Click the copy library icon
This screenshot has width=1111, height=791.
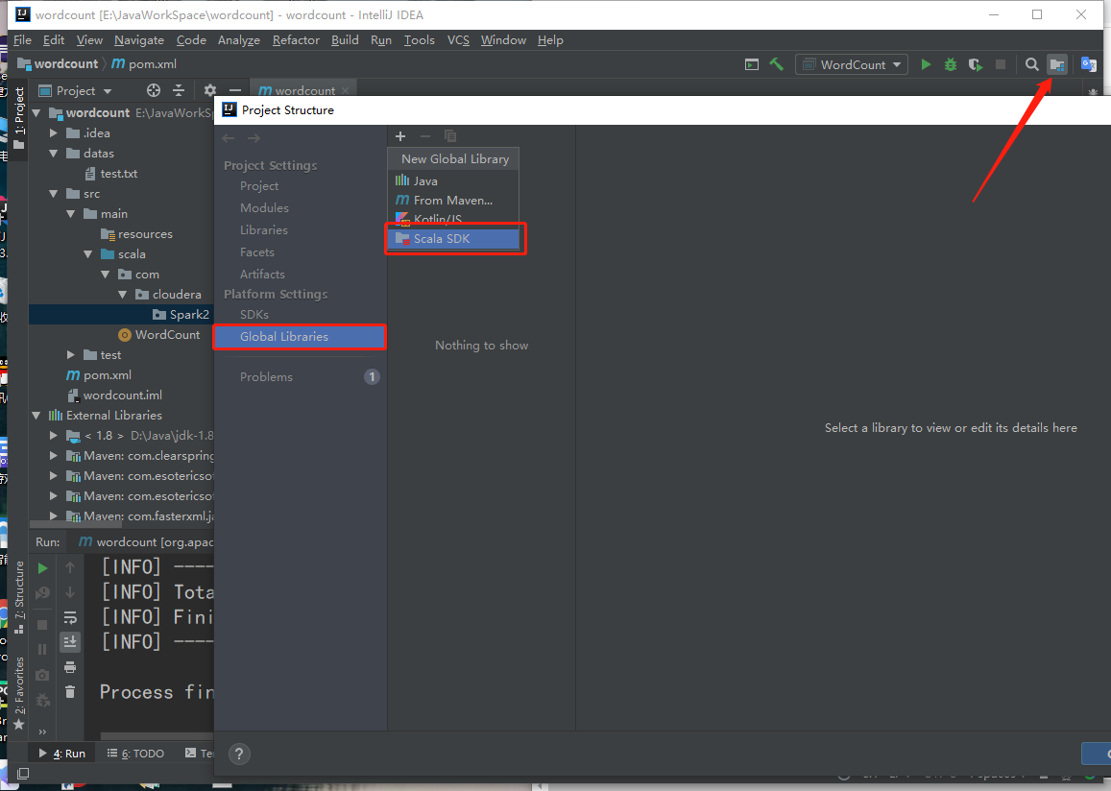(x=450, y=136)
